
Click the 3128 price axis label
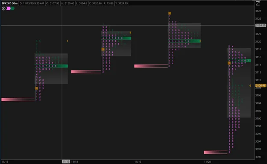[258, 11]
